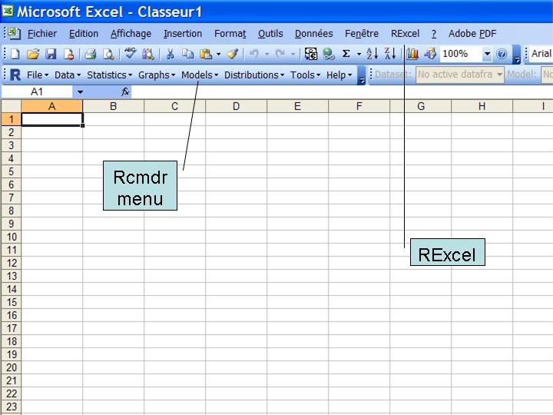Click the Arial font name box
The height and width of the screenshot is (415, 553).
[541, 54]
